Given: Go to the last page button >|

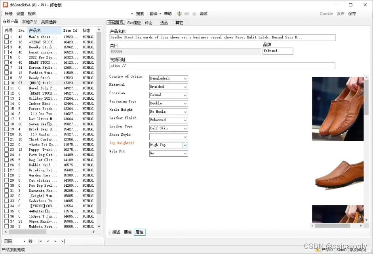Looking at the screenshot, I should pyautogui.click(x=63, y=241).
